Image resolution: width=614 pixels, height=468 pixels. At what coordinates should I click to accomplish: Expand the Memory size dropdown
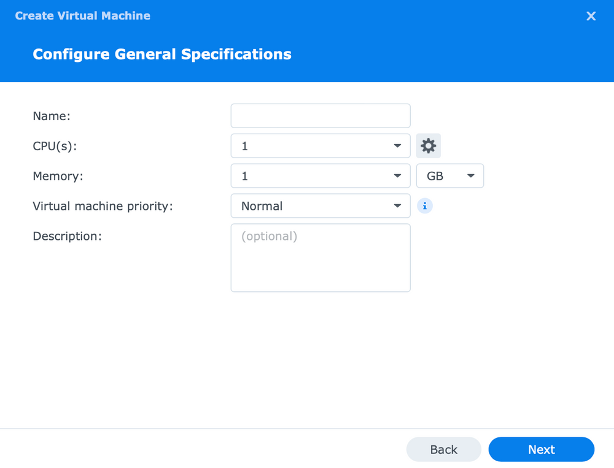[x=397, y=175]
